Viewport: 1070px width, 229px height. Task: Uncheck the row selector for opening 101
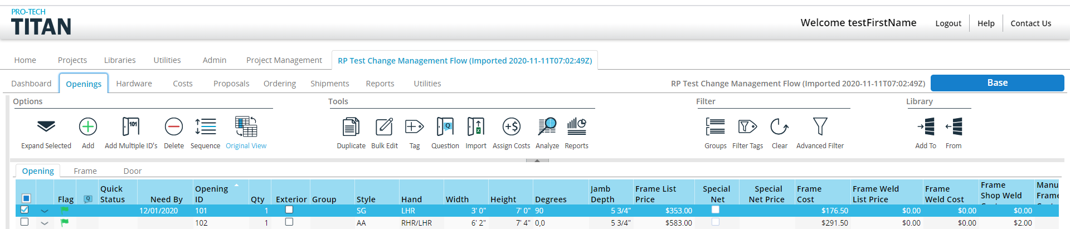point(24,210)
